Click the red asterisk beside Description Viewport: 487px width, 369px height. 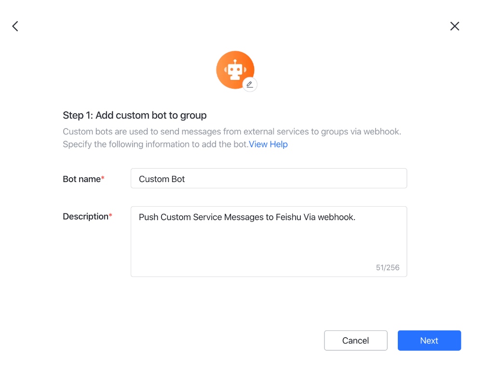tap(110, 215)
